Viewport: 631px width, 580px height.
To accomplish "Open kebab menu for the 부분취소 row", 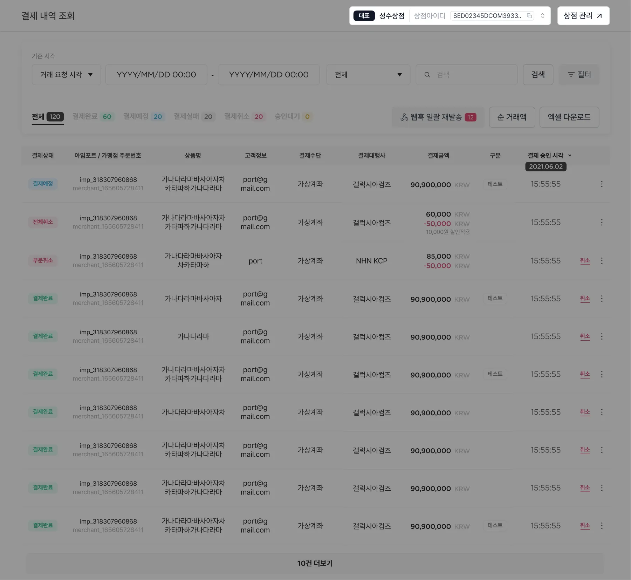I will tap(602, 261).
